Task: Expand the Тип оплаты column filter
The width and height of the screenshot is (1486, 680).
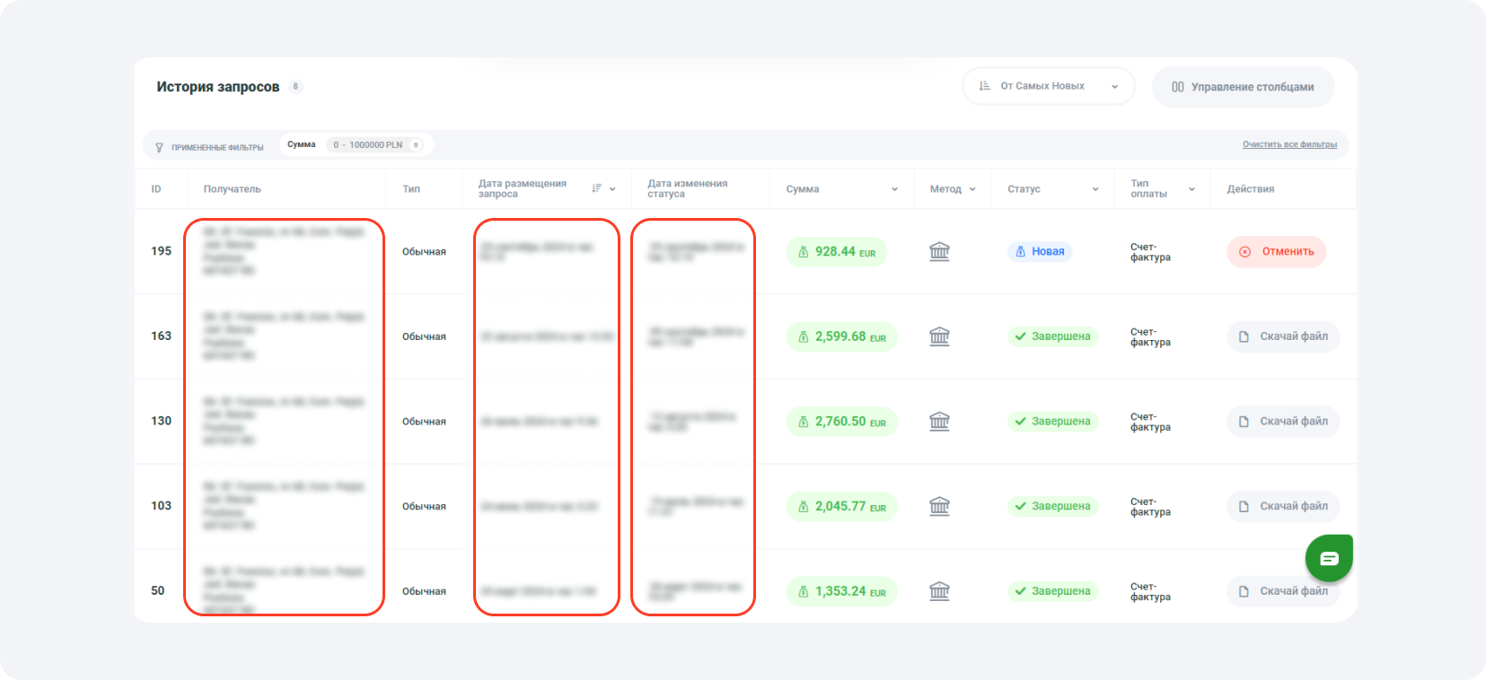Action: [x=1191, y=189]
